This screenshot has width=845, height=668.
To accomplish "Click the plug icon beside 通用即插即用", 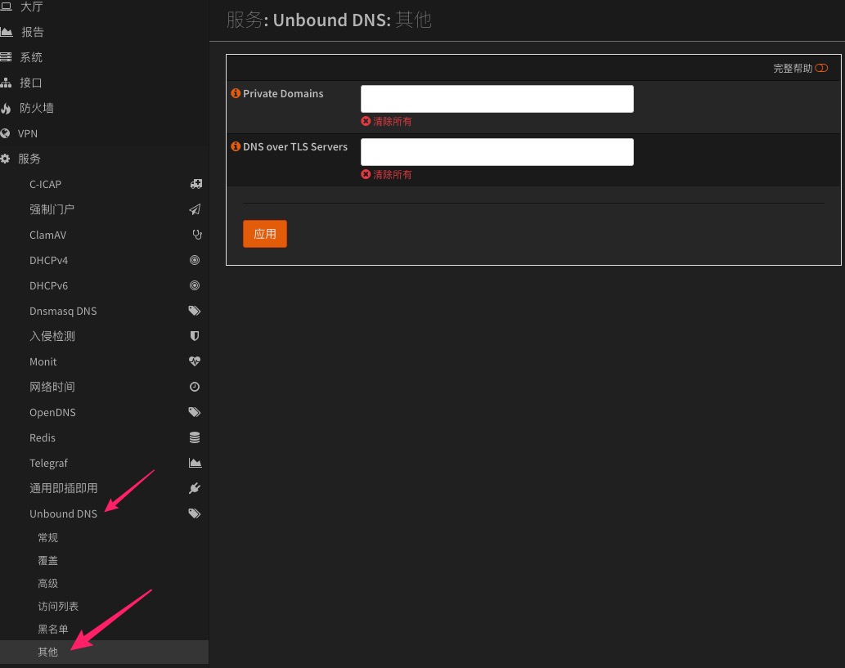I will coord(195,488).
